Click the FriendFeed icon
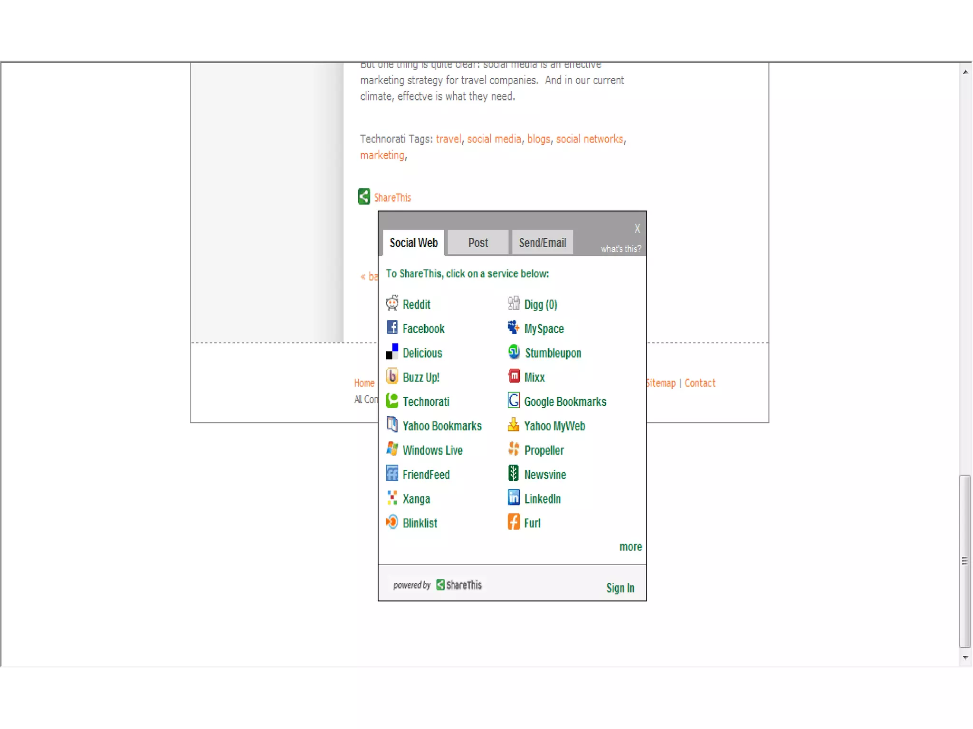Screen dimensions: 973x729 click(392, 473)
